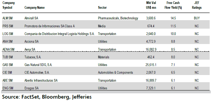Screen dimensions: 211x101
Task: Click the ABE SM ticker symbol
Action: pos(7,80)
